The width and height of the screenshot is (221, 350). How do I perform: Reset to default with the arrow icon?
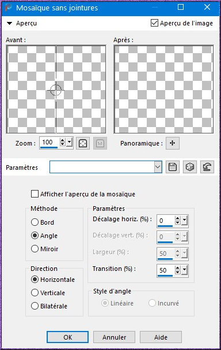(x=207, y=167)
